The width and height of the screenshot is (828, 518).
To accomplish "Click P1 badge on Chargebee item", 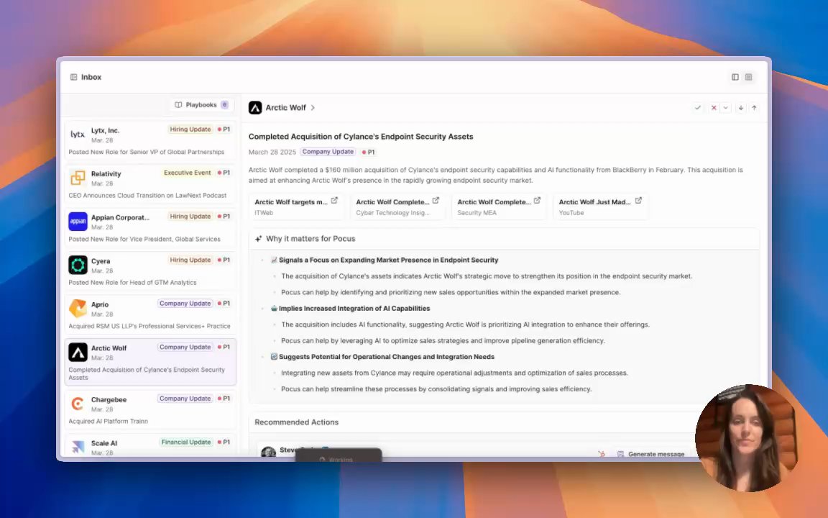I will click(224, 399).
